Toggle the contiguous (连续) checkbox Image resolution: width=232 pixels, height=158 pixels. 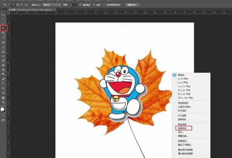point(94,5)
